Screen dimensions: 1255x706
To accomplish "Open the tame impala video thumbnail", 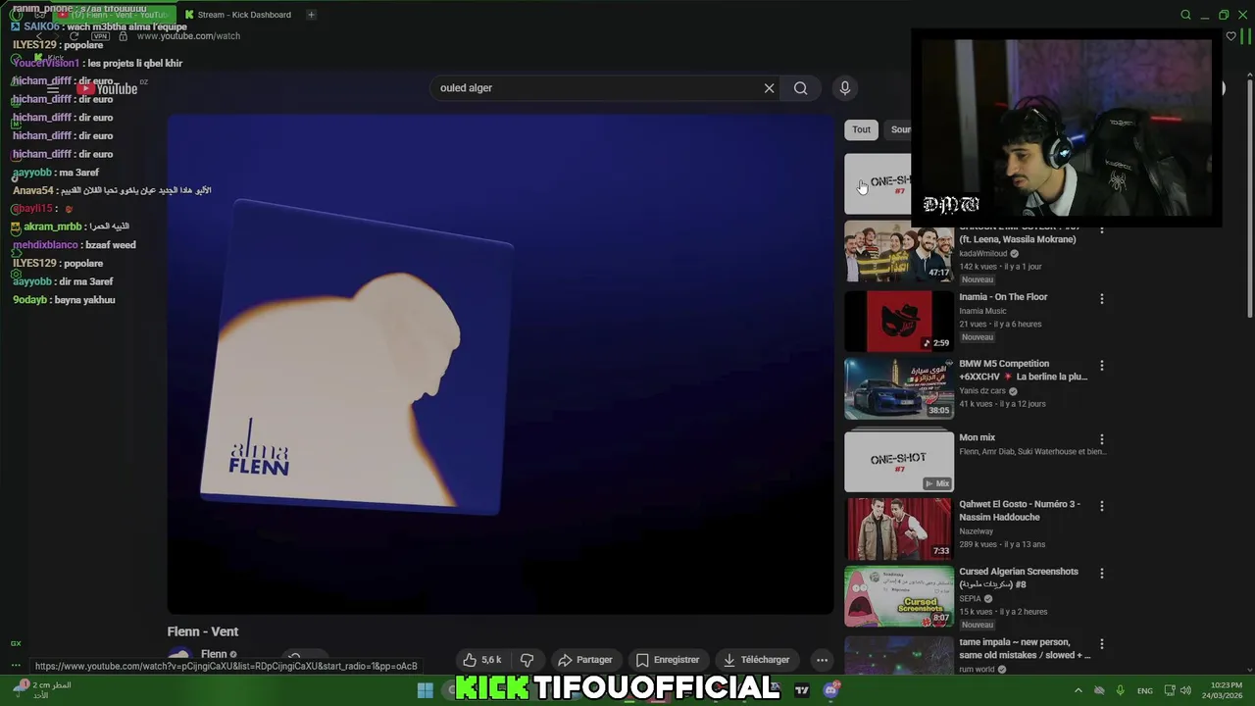I will pyautogui.click(x=899, y=657).
